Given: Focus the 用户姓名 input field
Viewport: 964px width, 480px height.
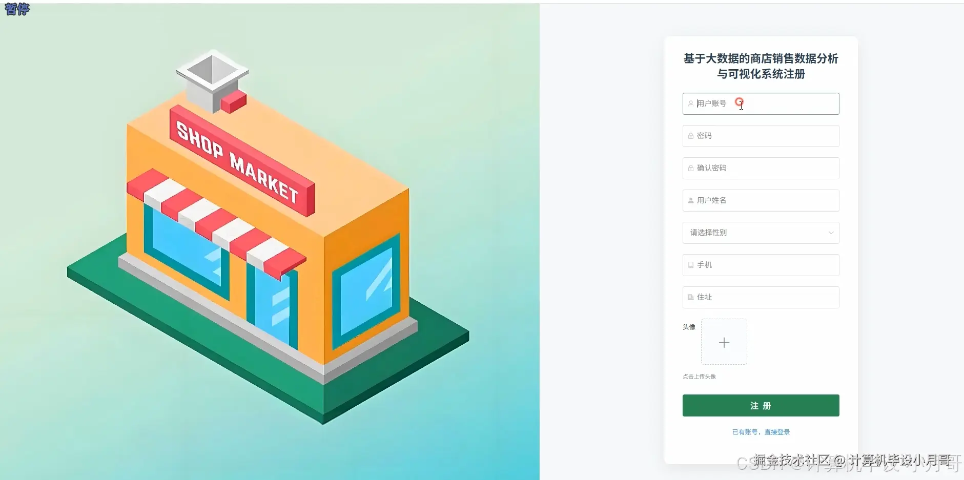Looking at the screenshot, I should [x=761, y=200].
